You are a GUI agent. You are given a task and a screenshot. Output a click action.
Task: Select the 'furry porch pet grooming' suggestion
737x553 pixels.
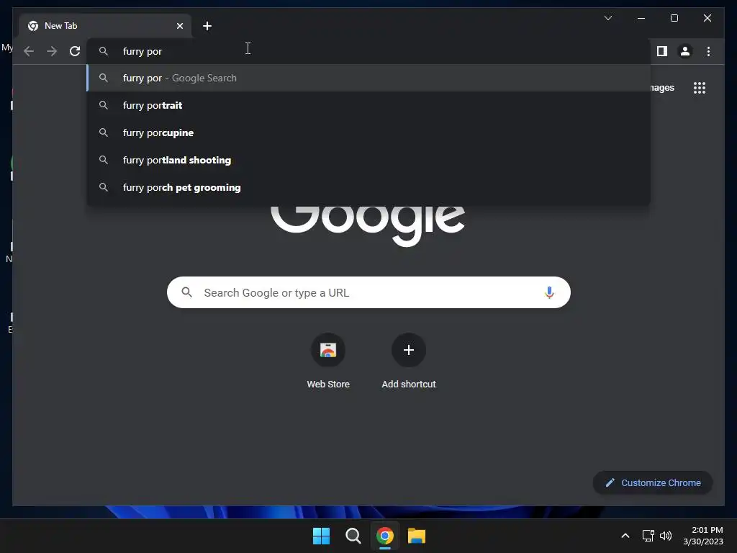point(368,187)
